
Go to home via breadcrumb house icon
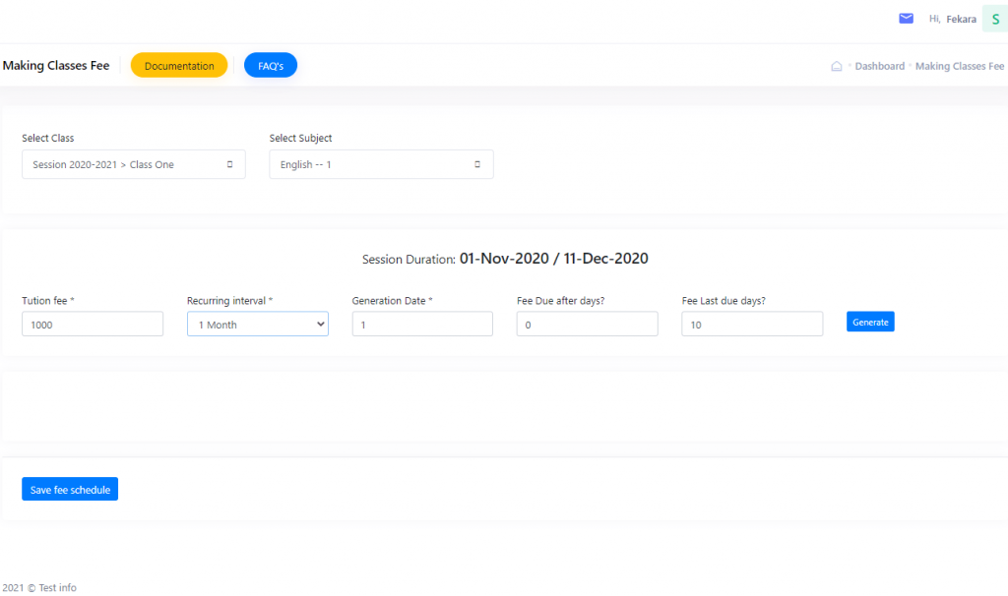(x=837, y=67)
